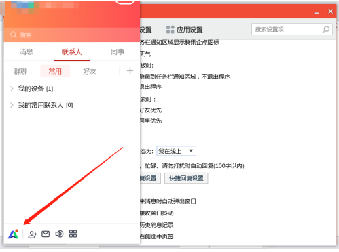Switch to 群聊 sub-tab
The height and width of the screenshot is (252, 339).
(x=20, y=71)
